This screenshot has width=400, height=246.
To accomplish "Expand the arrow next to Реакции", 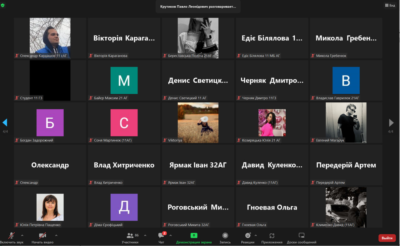I will (x=256, y=235).
